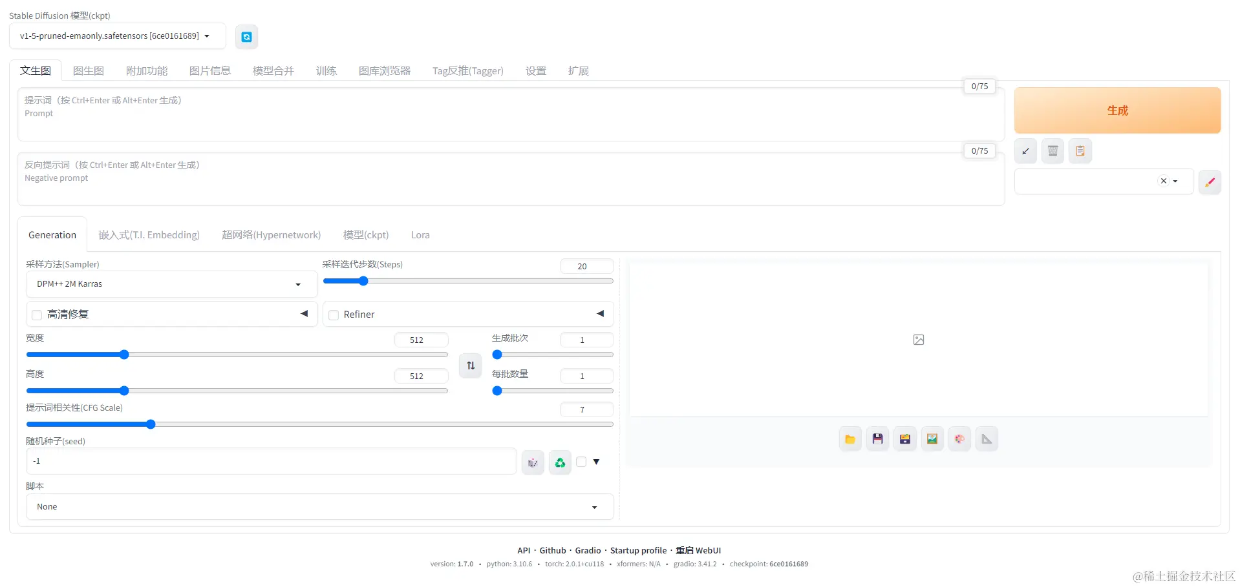The image size is (1240, 587).
Task: Enable the Refiner checkbox
Action: coord(334,314)
